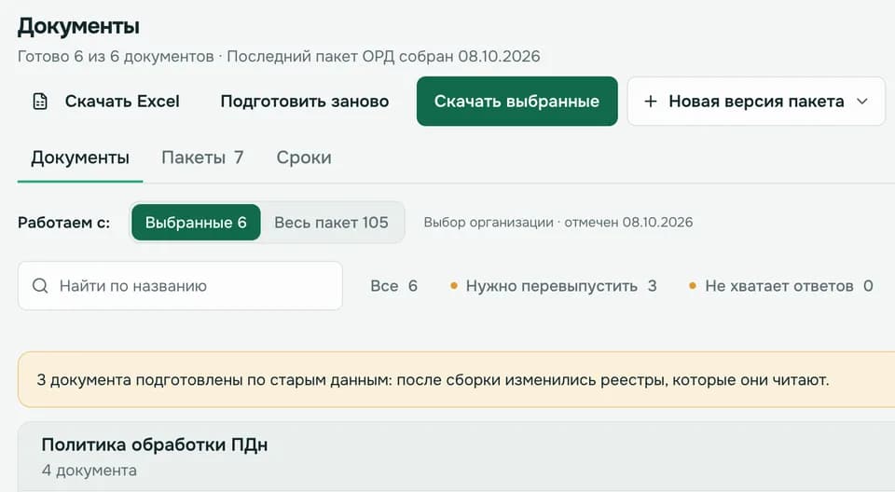Click the plus icon in Новая версия пакета
The image size is (895, 492).
point(650,102)
